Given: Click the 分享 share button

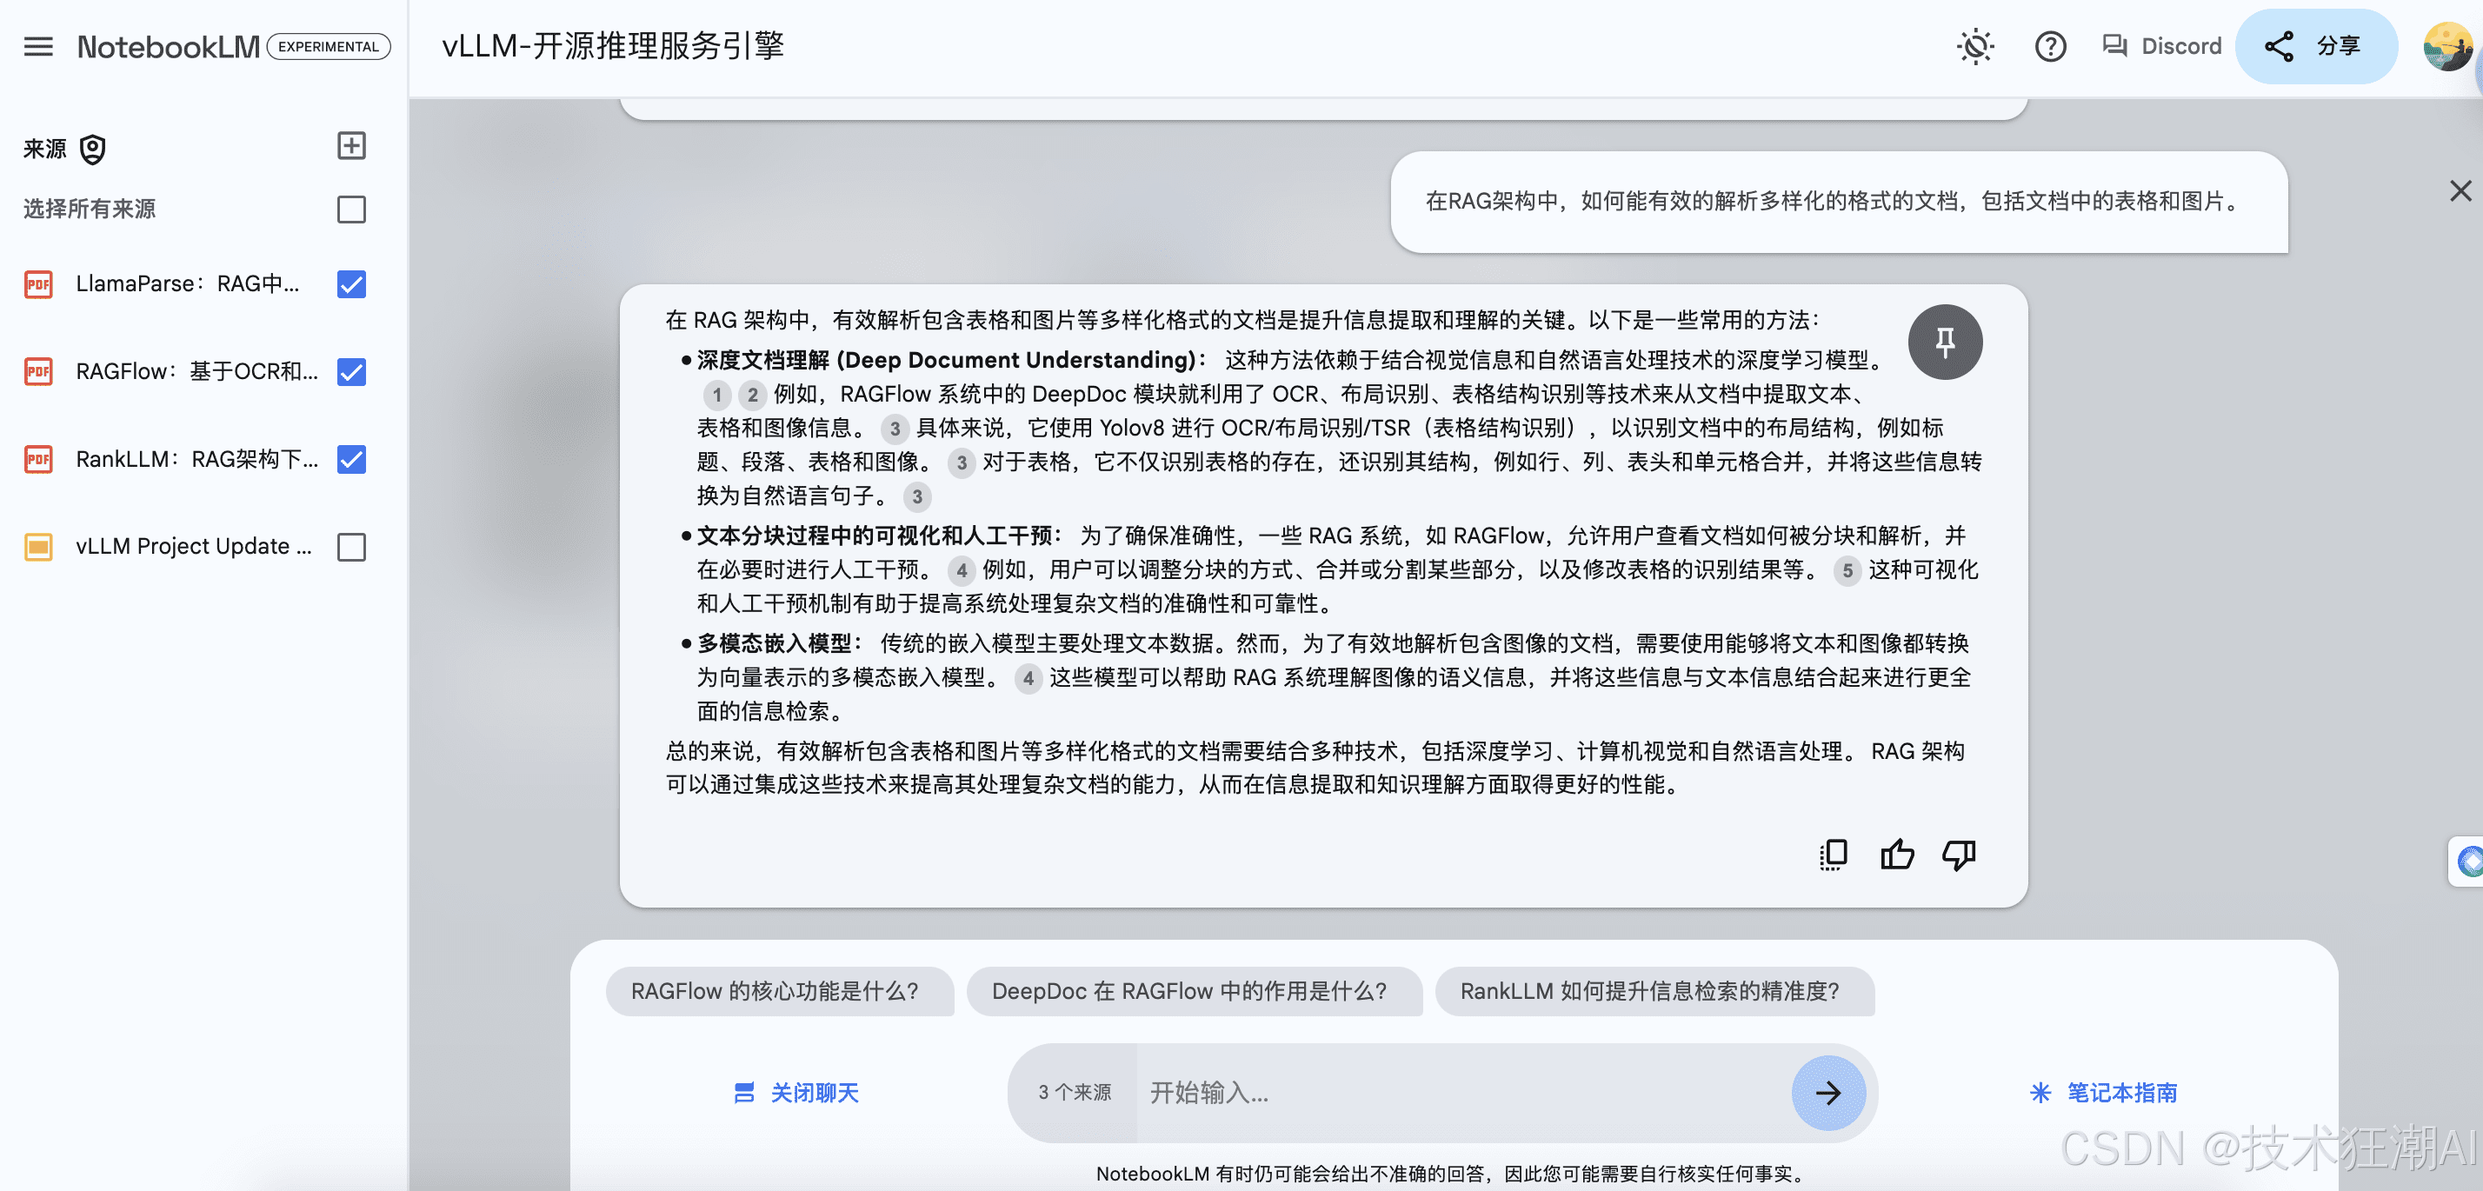Looking at the screenshot, I should click(x=2316, y=46).
